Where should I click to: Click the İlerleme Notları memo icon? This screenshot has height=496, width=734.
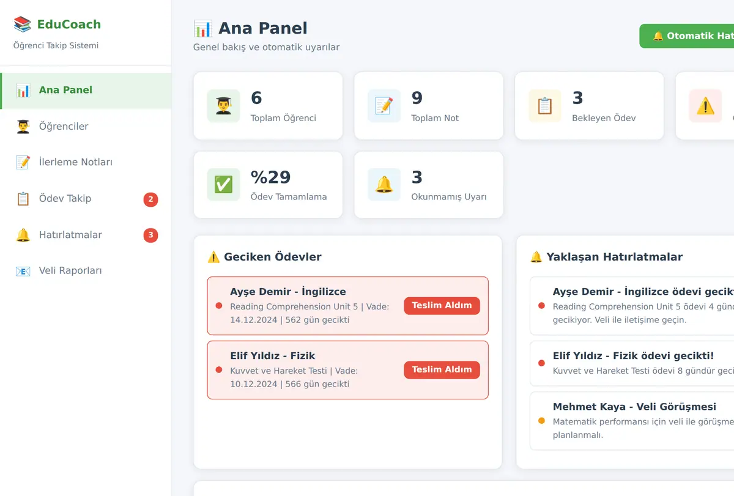tap(23, 163)
